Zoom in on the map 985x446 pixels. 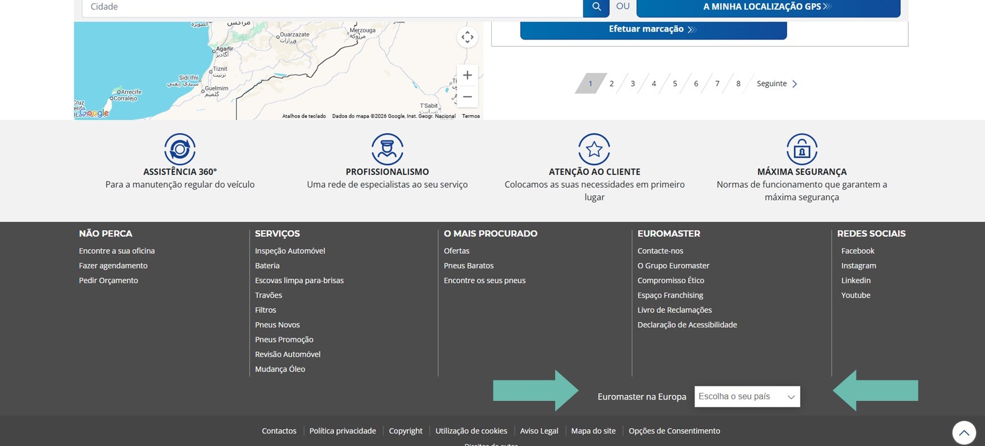tap(467, 75)
